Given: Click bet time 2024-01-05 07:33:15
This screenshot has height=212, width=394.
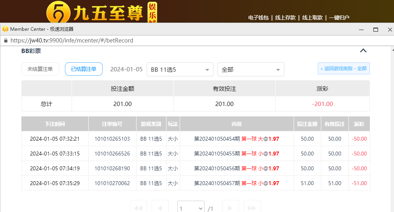Looking at the screenshot, I should point(55,154).
